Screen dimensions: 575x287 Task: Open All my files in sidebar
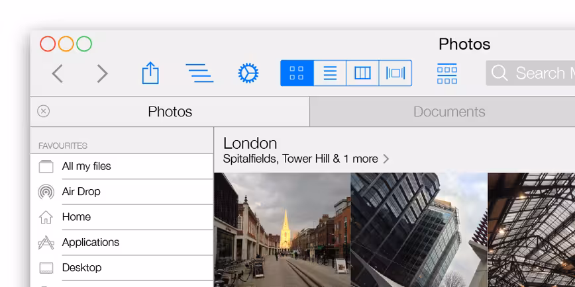point(122,167)
